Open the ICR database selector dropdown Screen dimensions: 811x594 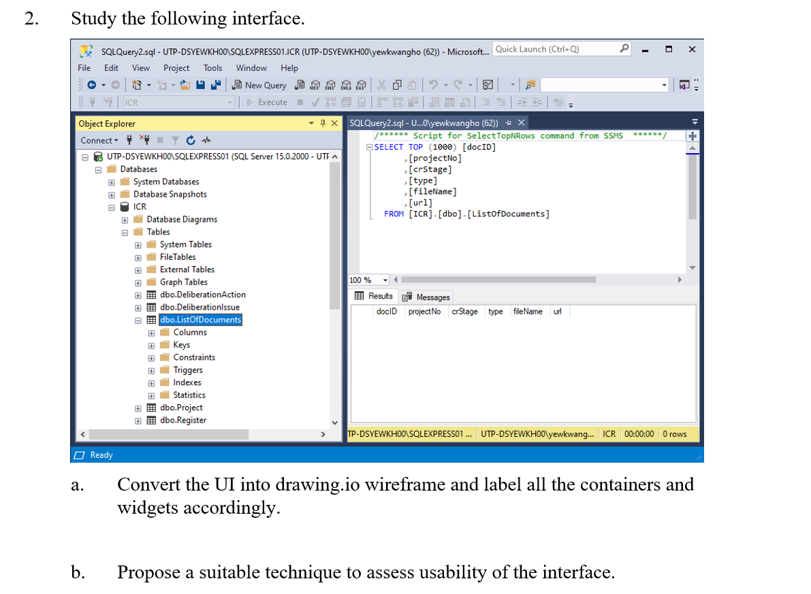click(x=230, y=102)
